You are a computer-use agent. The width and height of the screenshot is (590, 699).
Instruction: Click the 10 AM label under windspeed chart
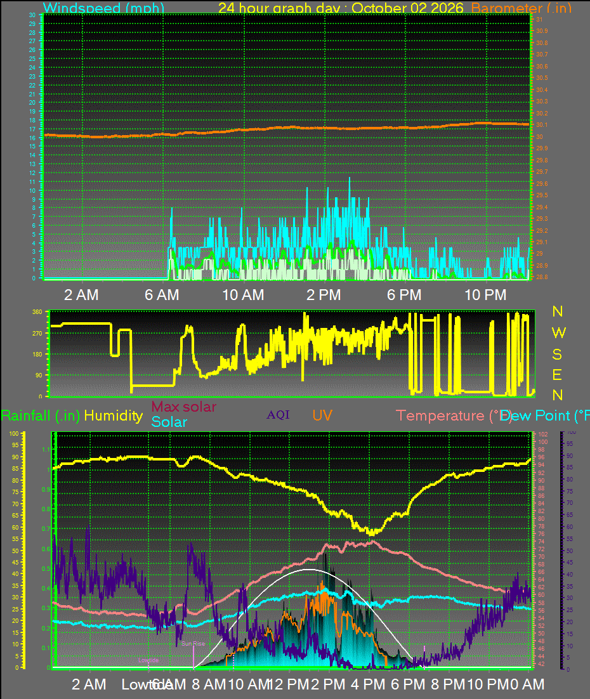[x=243, y=295]
